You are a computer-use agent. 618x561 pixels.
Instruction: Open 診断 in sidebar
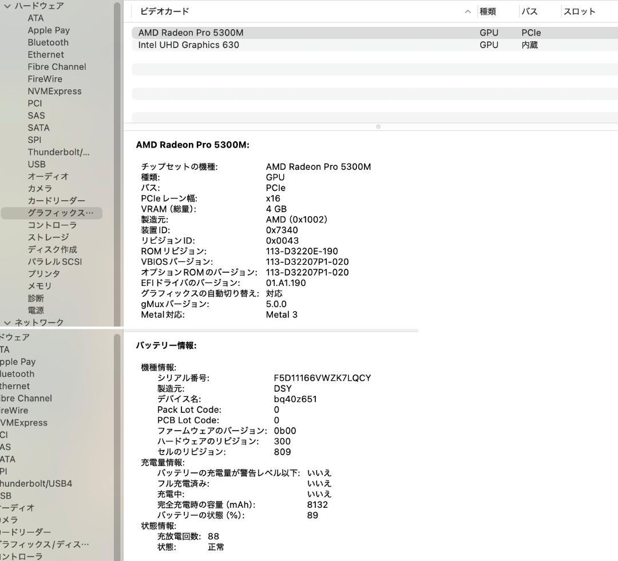(x=35, y=299)
